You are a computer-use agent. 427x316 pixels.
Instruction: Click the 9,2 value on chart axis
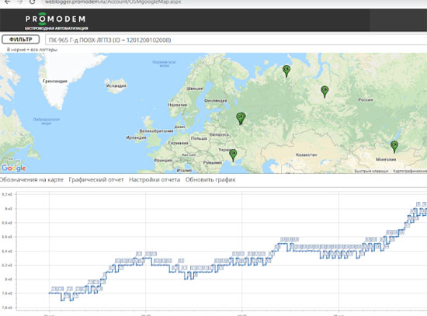[x=7, y=195]
